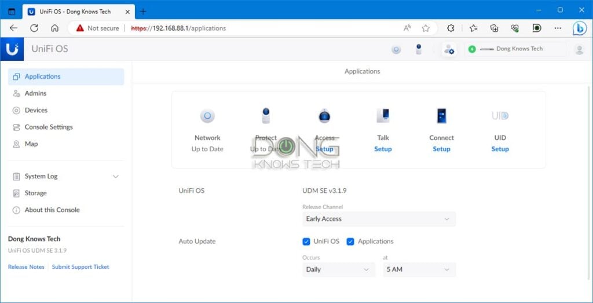
Task: Add page to favorites star icon
Action: click(426, 28)
